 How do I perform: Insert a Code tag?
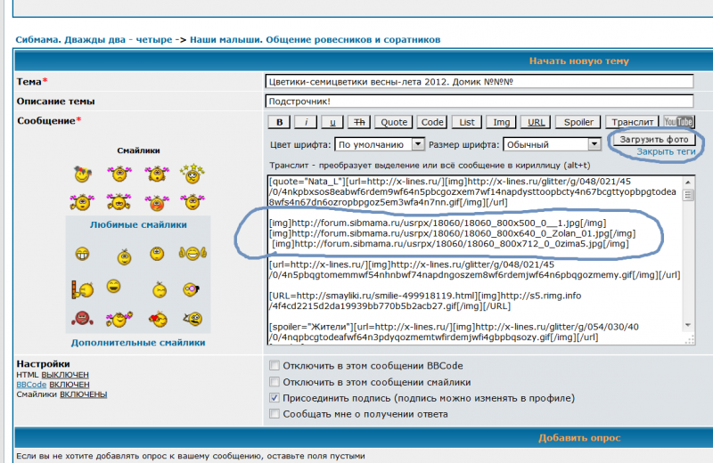[432, 122]
